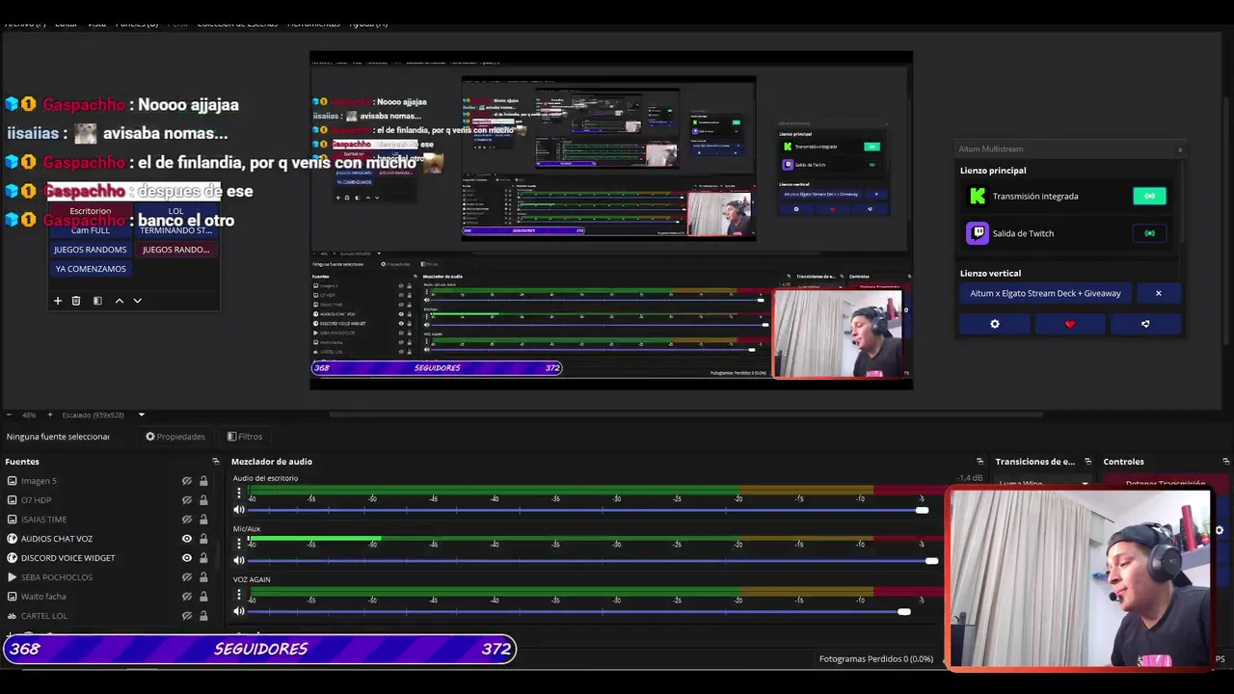Viewport: 1234px width, 694px height.
Task: Open scene filters icon beside the trash
Action: pyautogui.click(x=97, y=301)
